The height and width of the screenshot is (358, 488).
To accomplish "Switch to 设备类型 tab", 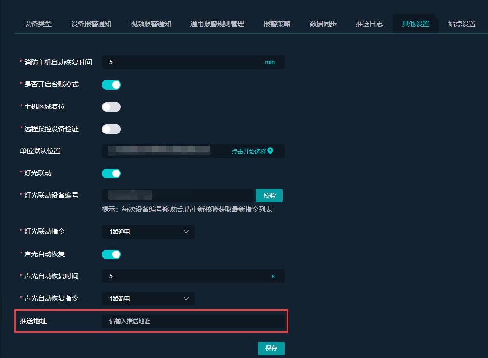I will click(x=38, y=24).
